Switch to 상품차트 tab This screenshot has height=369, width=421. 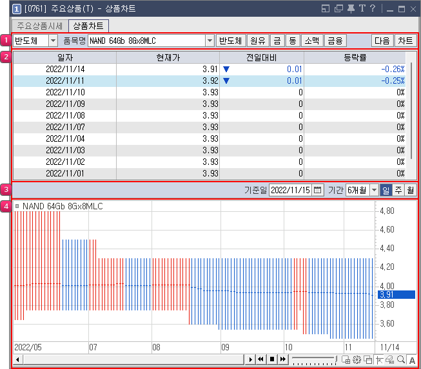(88, 26)
